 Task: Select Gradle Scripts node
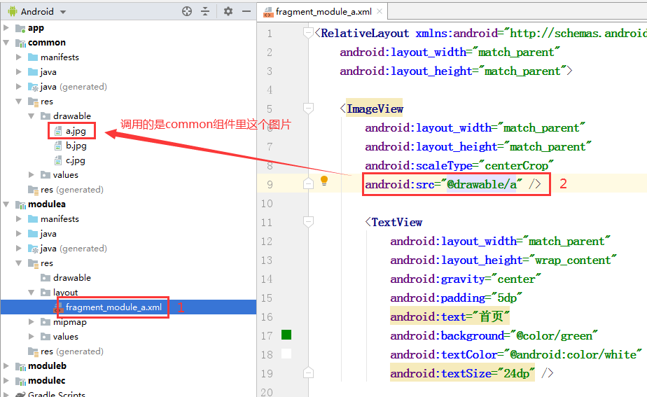click(57, 394)
